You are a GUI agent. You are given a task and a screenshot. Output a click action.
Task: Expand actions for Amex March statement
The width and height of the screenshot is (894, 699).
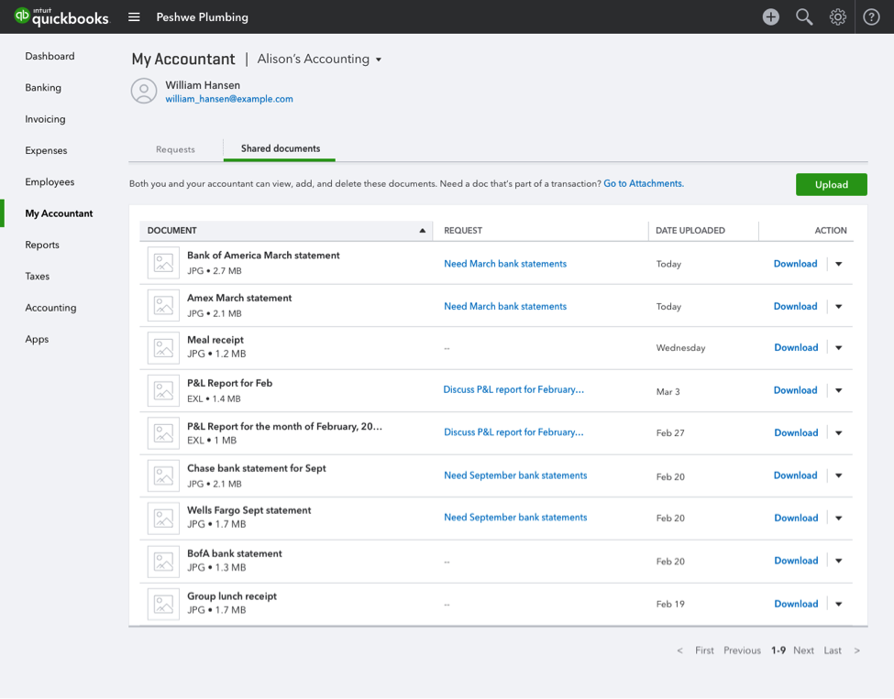click(838, 306)
